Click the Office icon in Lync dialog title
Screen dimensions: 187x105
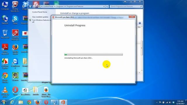53,17
